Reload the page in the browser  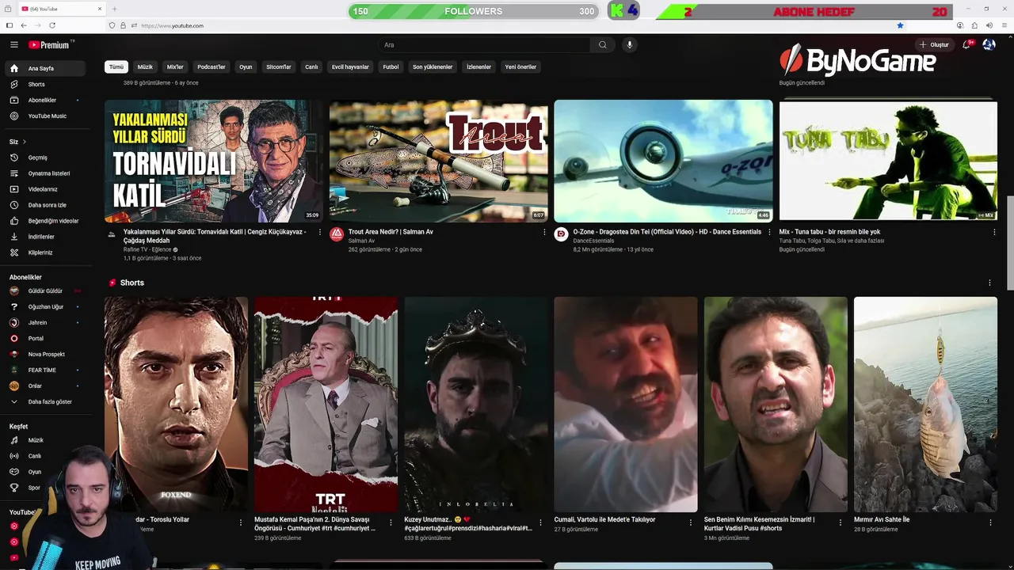(51, 25)
